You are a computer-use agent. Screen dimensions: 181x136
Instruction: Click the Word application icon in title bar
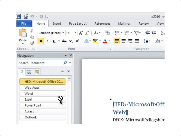pos(18,16)
